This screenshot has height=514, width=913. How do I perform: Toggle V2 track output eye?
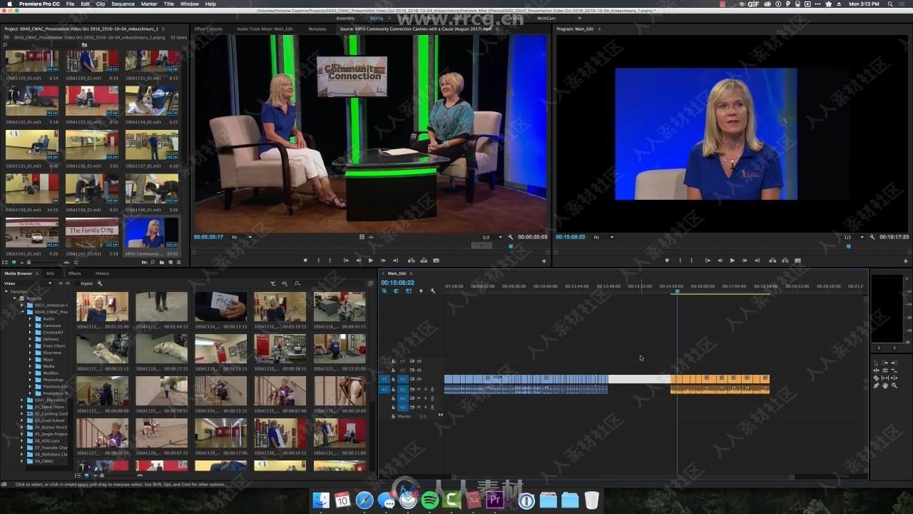(419, 370)
